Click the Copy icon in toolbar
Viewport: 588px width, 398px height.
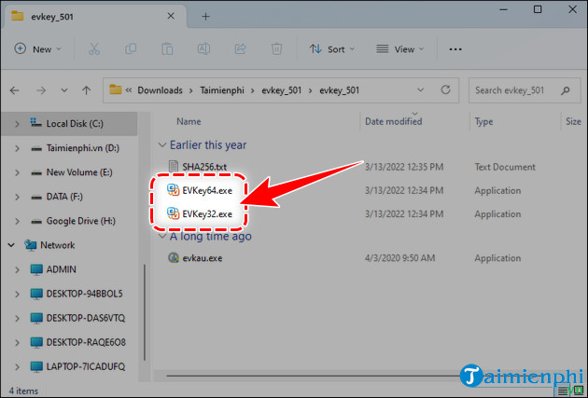[130, 49]
